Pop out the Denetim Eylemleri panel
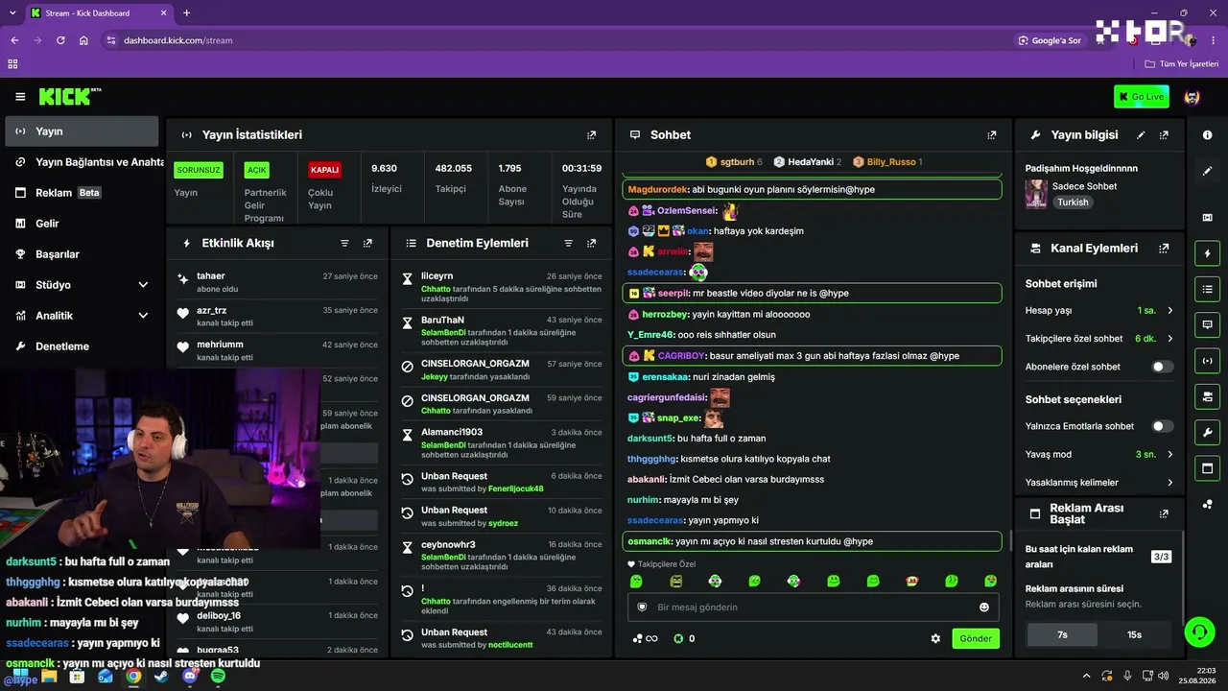Screen dimensions: 1228x691 (x=591, y=244)
